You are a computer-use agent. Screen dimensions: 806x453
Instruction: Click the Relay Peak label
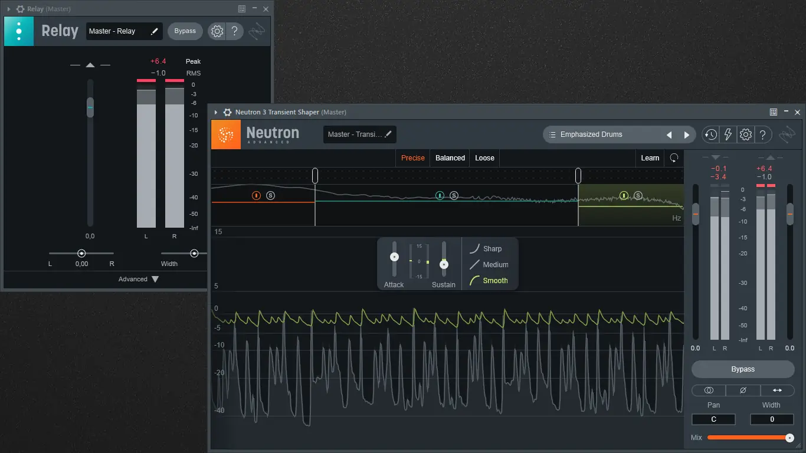click(194, 61)
